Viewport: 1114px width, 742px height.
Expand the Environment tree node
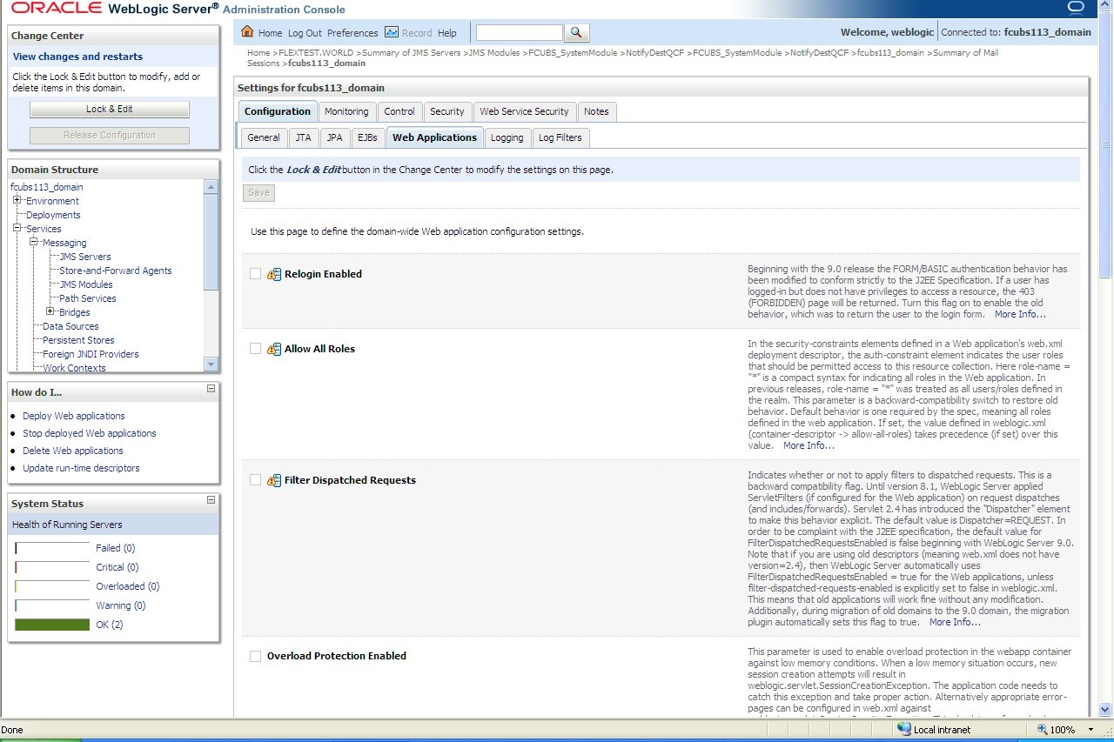tap(17, 200)
